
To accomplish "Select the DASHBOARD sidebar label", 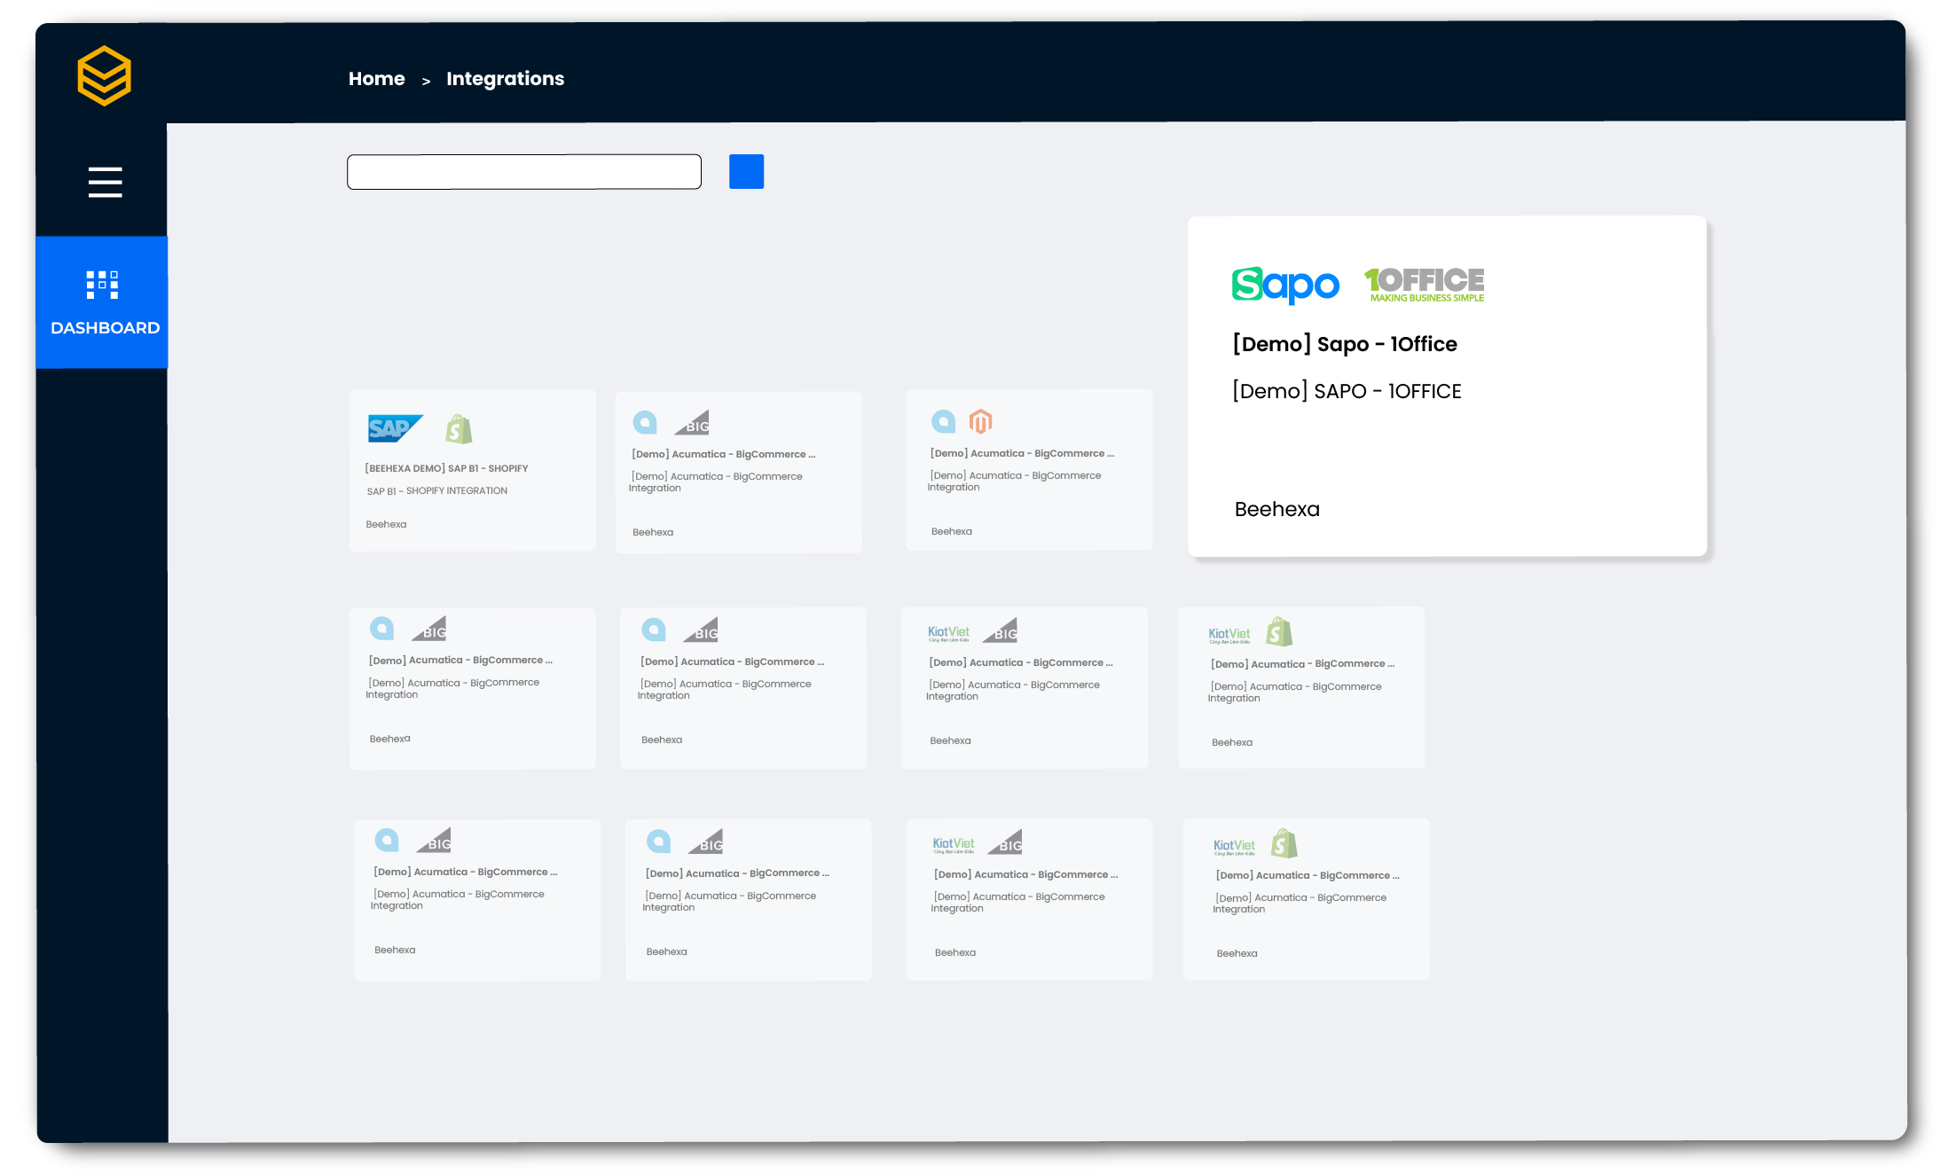I will [x=105, y=328].
